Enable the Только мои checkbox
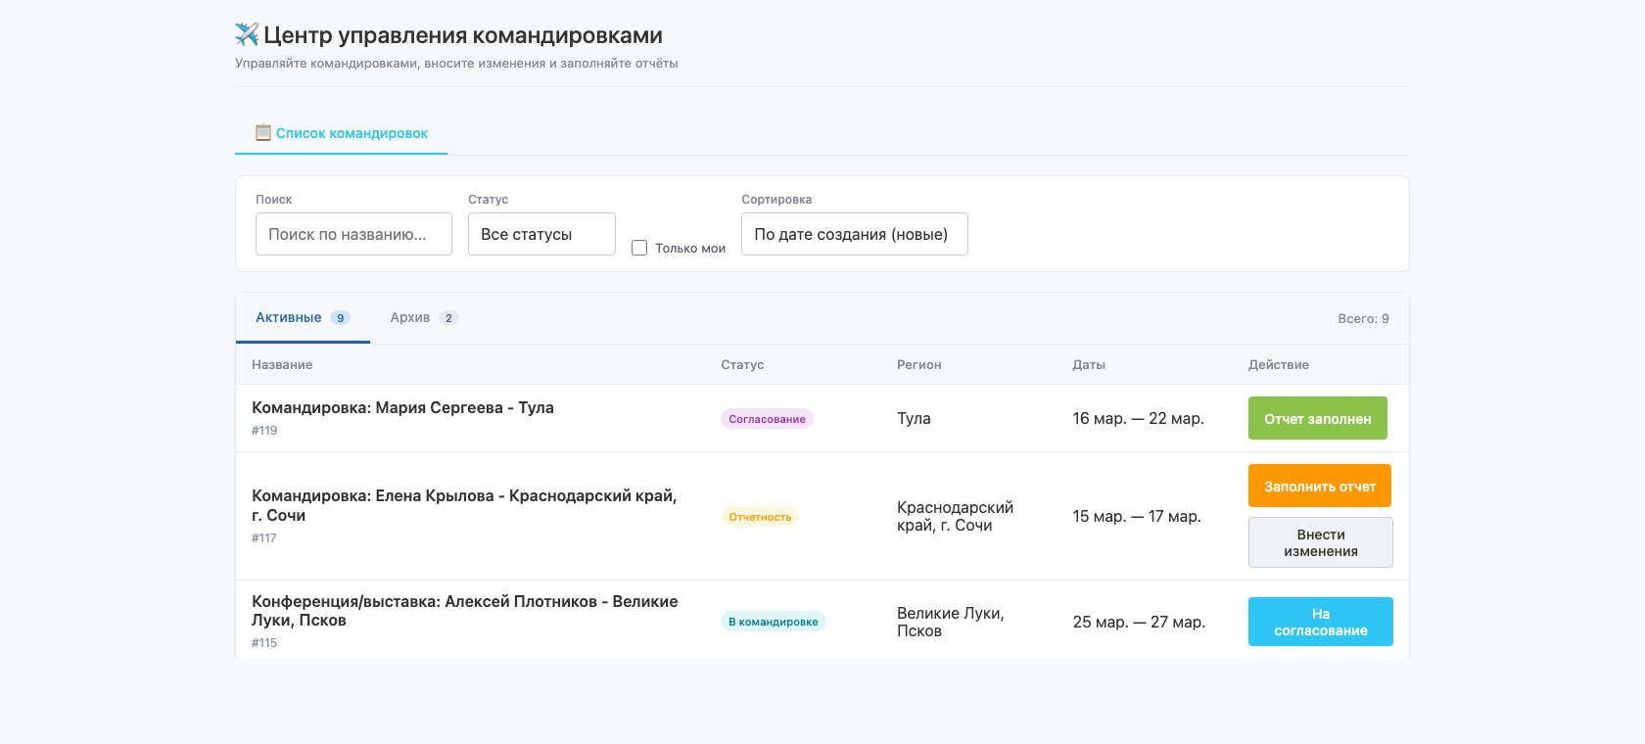The width and height of the screenshot is (1645, 744). (639, 249)
